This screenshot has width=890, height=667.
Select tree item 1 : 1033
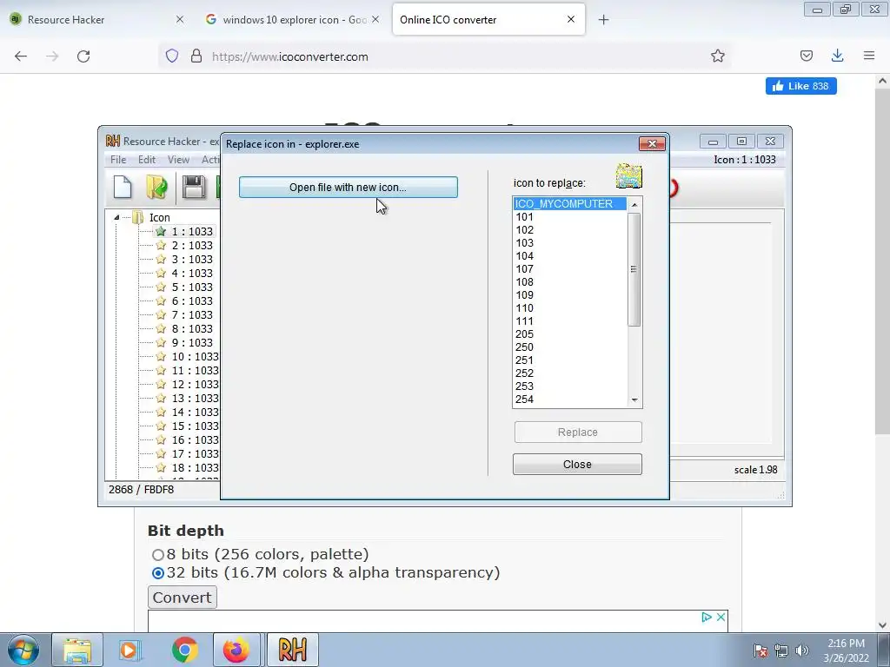[x=192, y=231]
